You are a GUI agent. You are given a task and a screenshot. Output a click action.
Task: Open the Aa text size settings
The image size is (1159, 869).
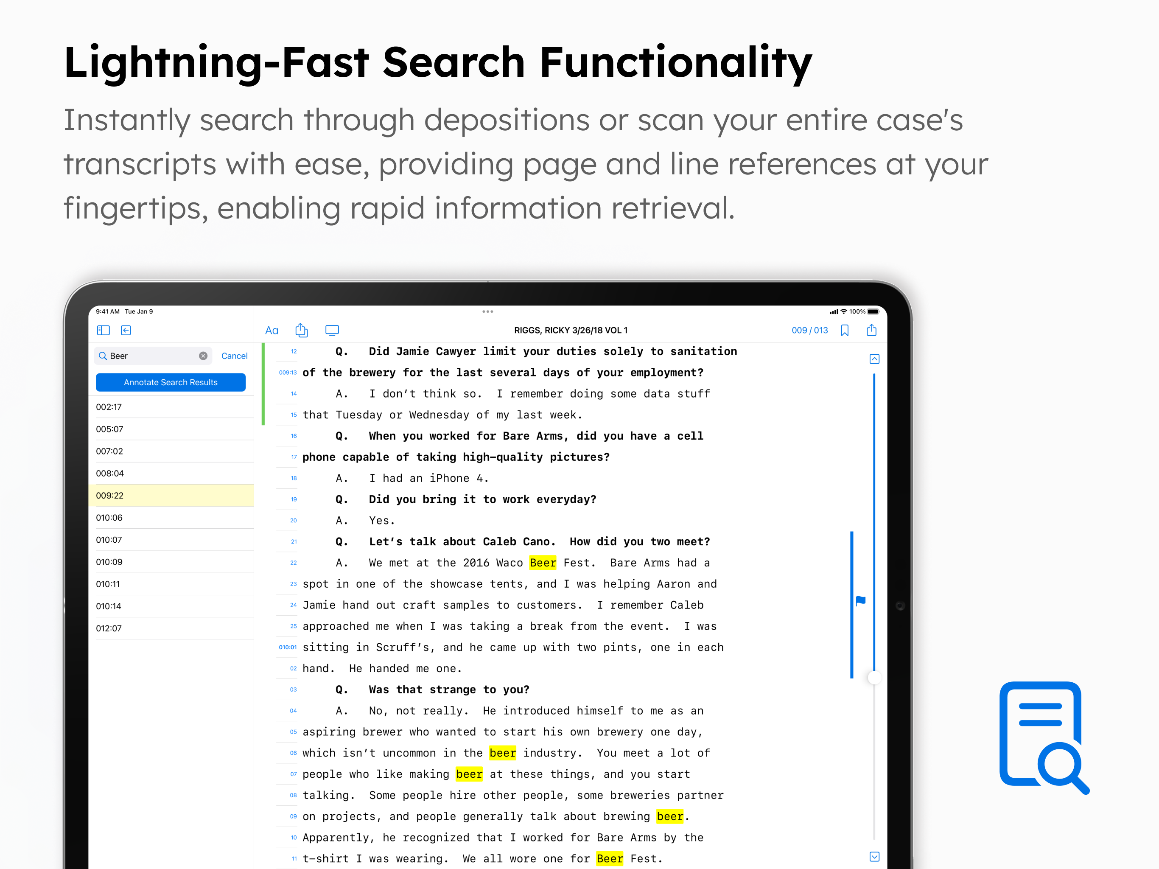[272, 330]
